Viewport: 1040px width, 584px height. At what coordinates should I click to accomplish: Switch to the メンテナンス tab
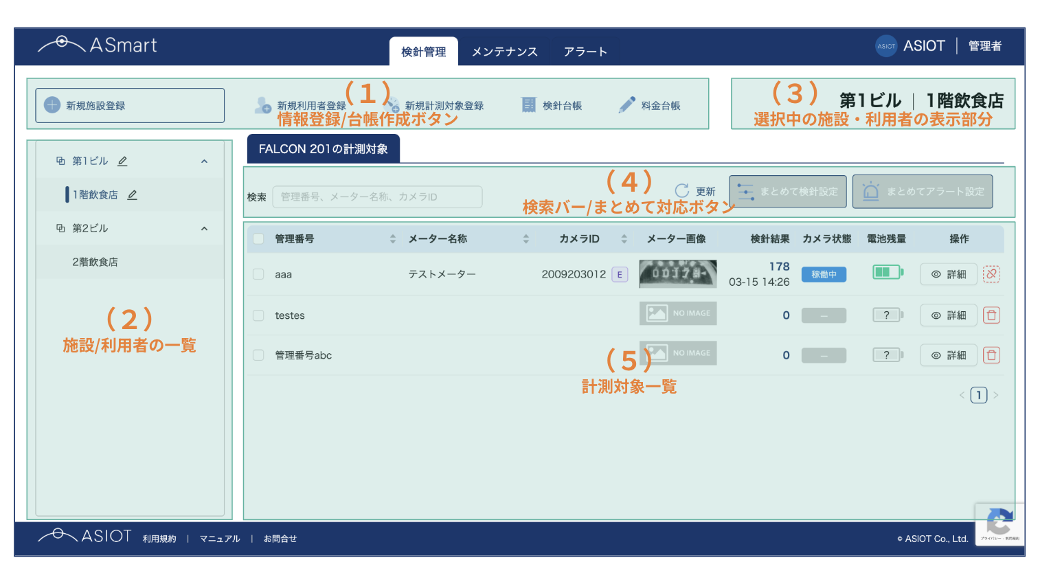pyautogui.click(x=504, y=52)
